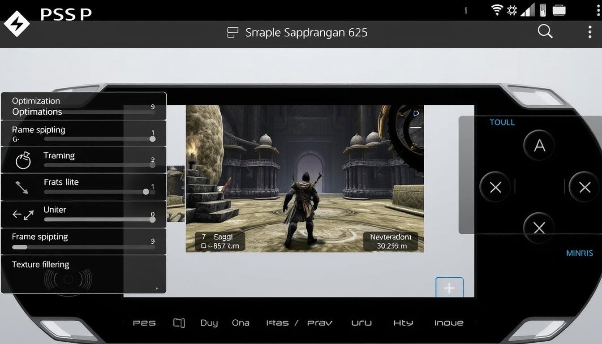602x344 pixels.
Task: Open the Prav bottom menu item
Action: (320, 323)
